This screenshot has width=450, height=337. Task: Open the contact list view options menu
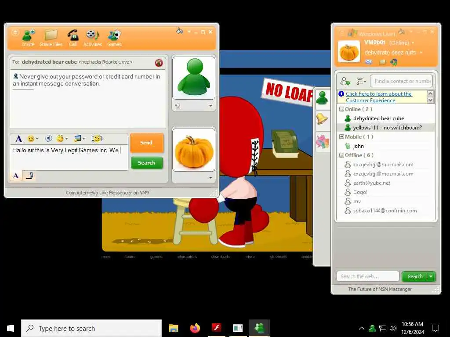click(x=361, y=82)
